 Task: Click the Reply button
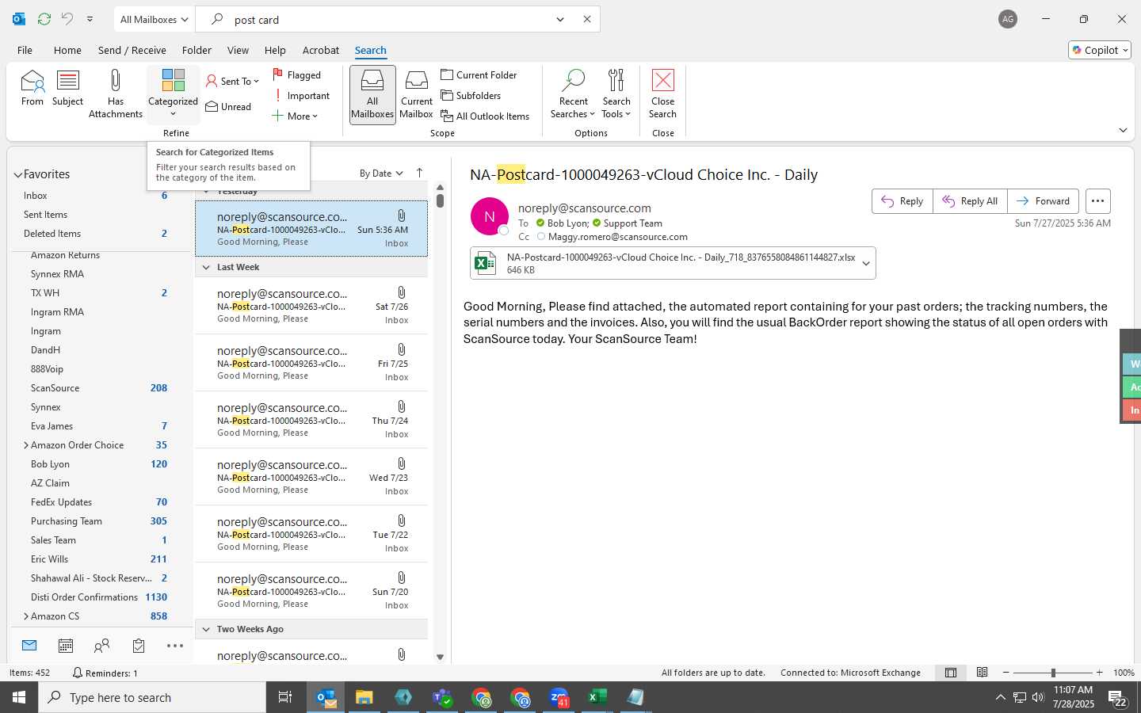(902, 201)
